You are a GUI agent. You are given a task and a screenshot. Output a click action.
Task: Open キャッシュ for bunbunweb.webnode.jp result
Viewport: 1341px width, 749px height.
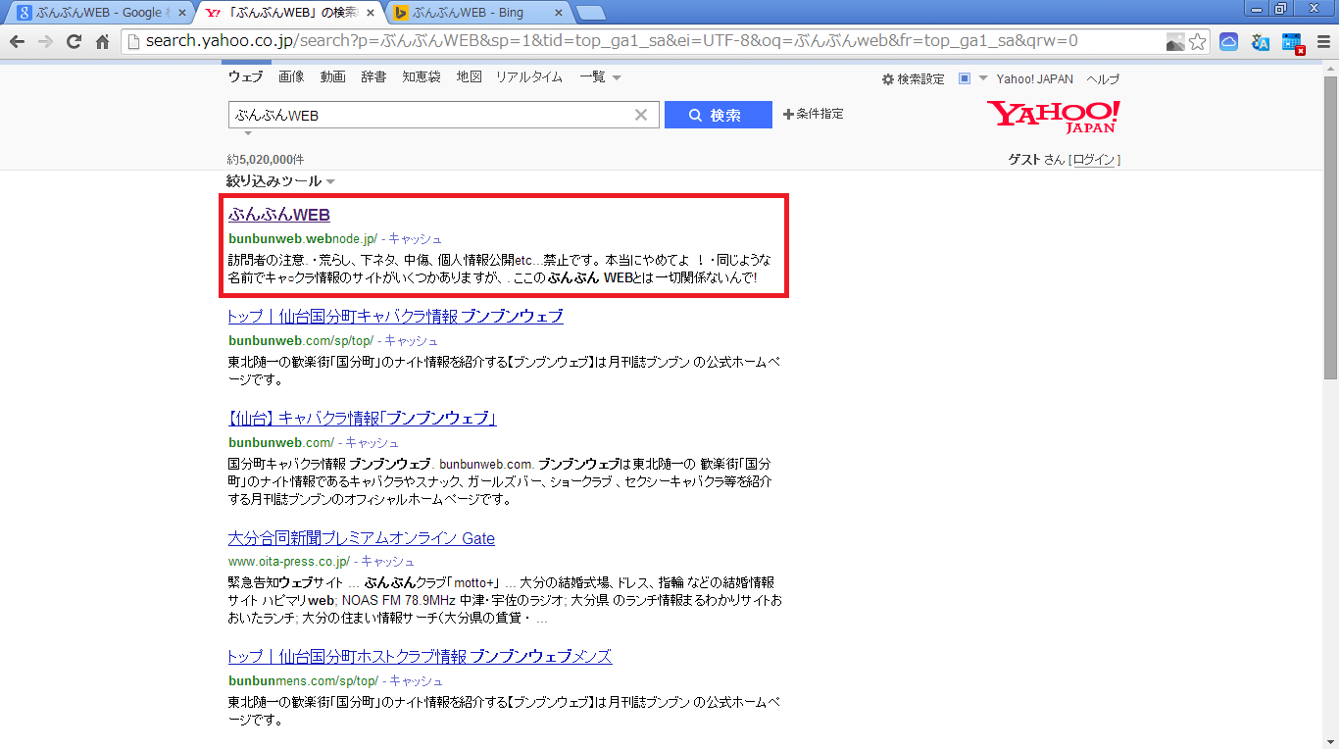(415, 239)
